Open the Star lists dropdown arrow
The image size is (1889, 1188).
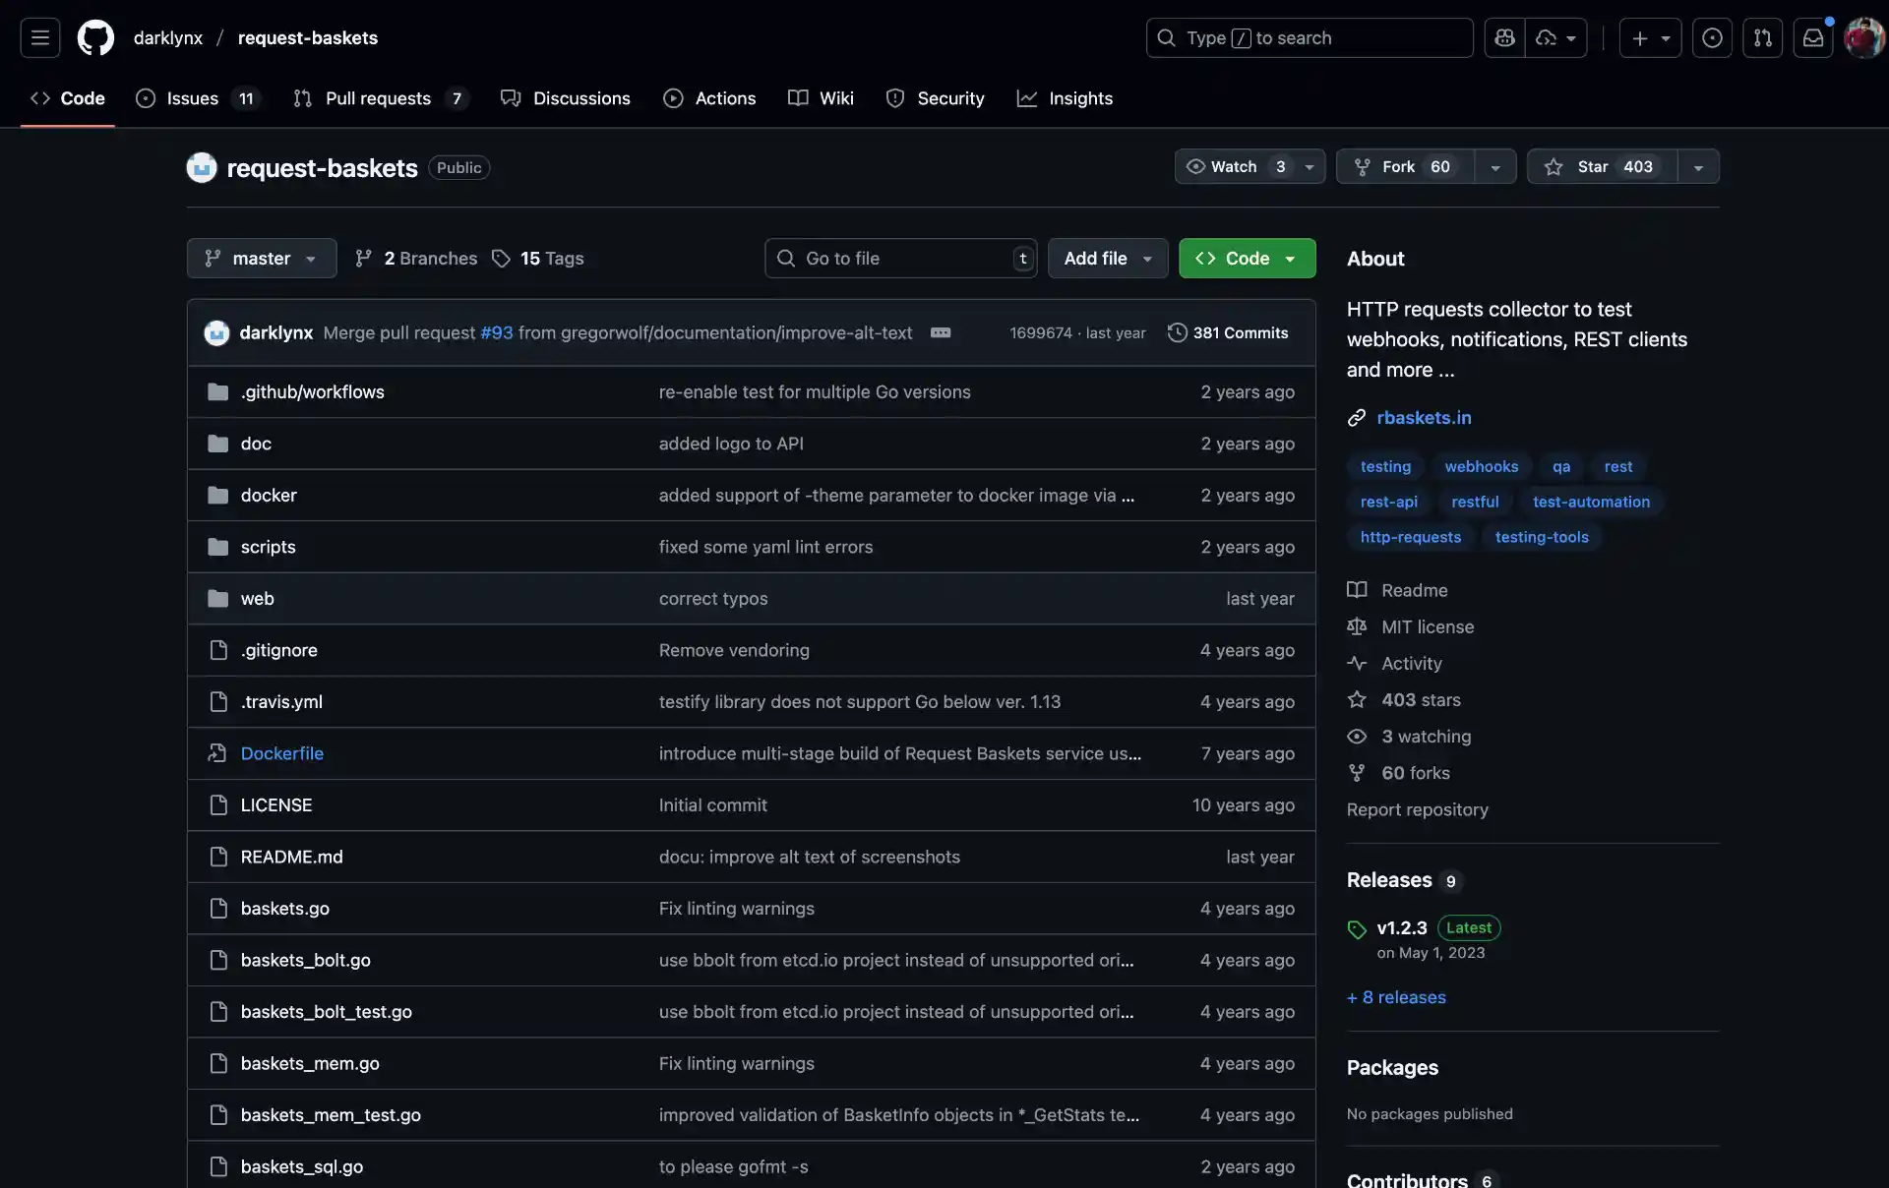click(x=1698, y=166)
